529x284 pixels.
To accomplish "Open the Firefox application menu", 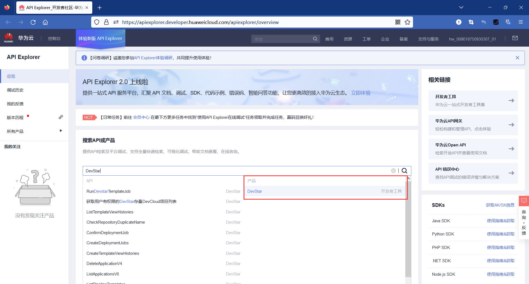I will tap(521, 22).
